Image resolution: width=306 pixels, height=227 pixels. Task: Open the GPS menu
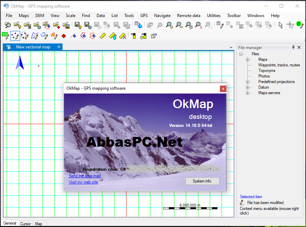(144, 16)
